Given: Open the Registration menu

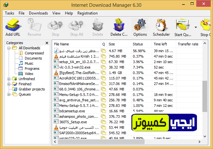Looking at the screenshot, I should click(x=87, y=13).
